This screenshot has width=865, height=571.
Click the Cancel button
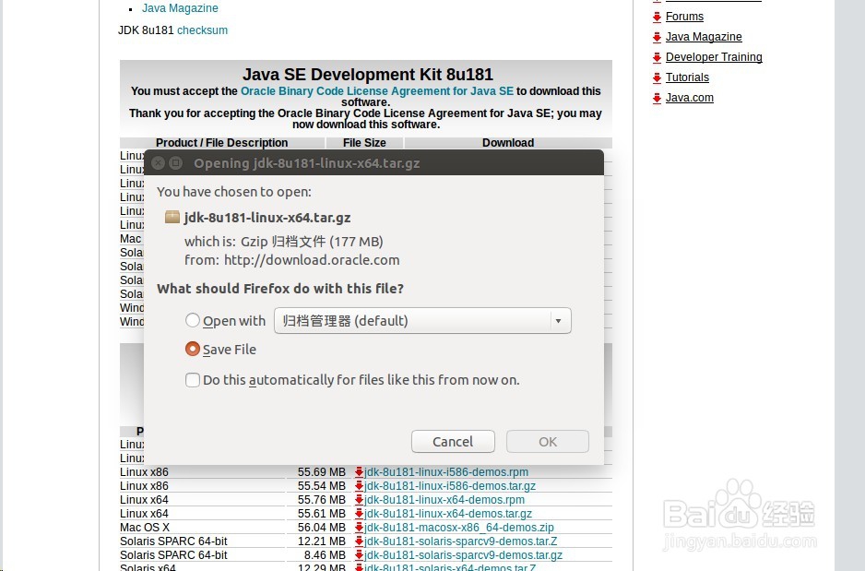point(453,441)
